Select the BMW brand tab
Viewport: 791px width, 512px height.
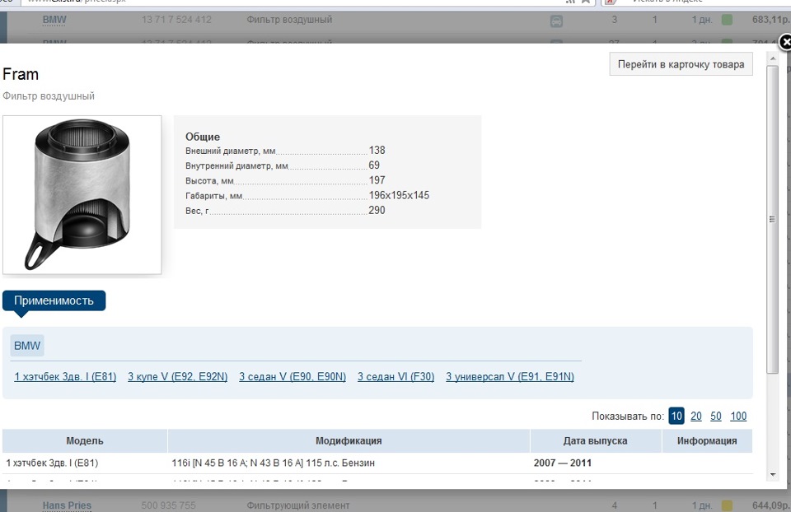pos(27,346)
